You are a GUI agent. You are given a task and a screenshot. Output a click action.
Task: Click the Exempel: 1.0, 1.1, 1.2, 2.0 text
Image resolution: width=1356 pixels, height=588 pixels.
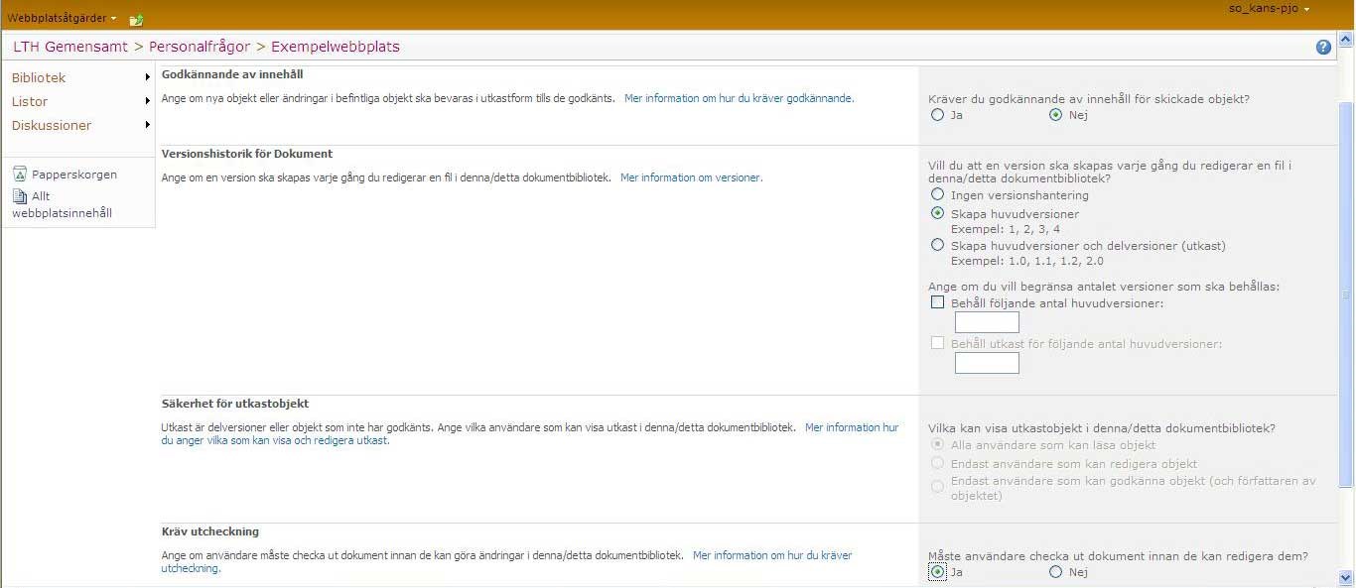coord(1027,261)
